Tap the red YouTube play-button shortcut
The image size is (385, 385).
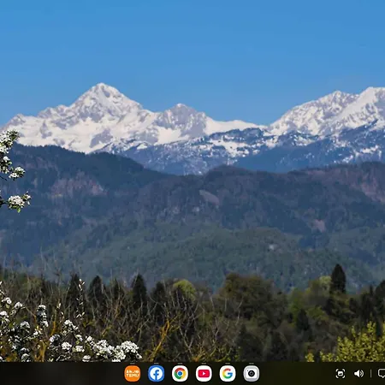pos(204,373)
